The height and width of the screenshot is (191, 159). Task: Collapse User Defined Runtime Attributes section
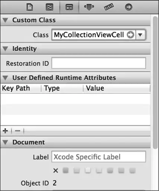(x=6, y=78)
